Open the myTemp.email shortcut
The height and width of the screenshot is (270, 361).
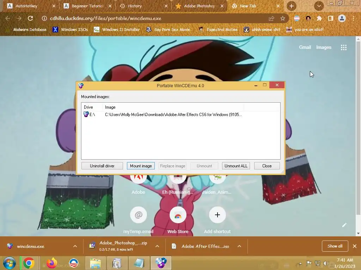click(x=138, y=220)
